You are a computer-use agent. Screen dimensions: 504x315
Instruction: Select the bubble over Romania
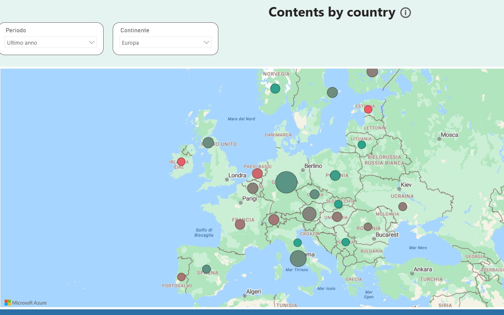pyautogui.click(x=368, y=227)
